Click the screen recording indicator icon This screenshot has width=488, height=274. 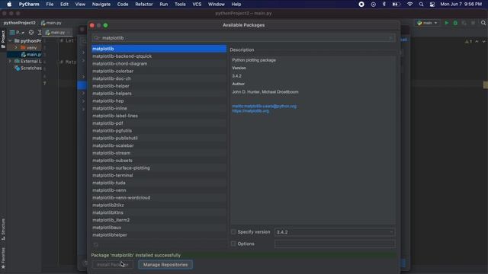tap(361, 5)
